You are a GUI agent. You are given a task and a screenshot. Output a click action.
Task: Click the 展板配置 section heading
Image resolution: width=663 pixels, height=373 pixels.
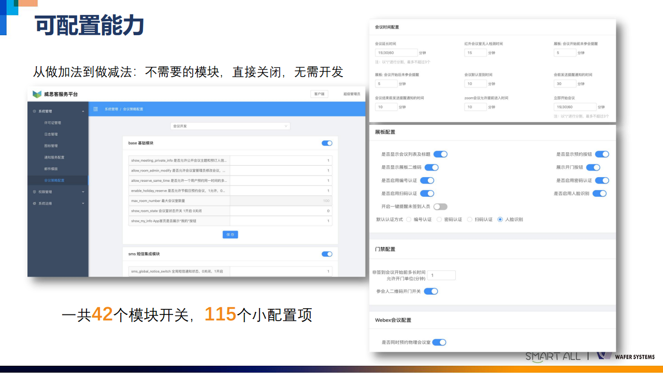point(385,132)
